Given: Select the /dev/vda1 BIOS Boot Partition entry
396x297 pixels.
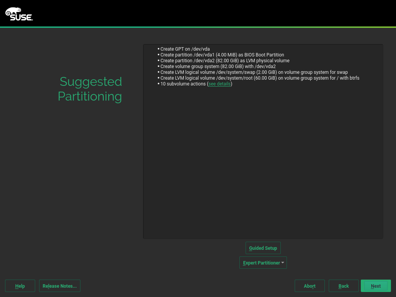Looking at the screenshot, I should tap(222, 55).
